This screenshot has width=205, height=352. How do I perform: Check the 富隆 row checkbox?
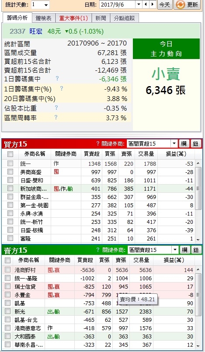point(10,238)
